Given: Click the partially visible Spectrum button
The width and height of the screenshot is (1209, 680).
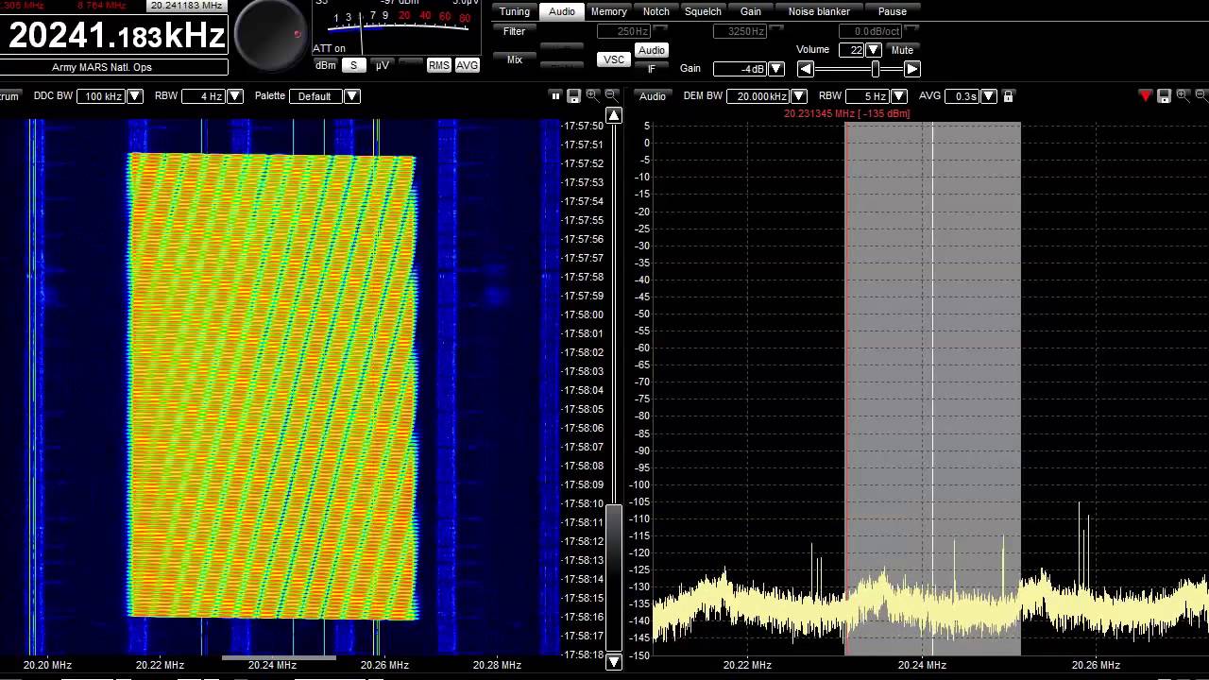Looking at the screenshot, I should [10, 96].
